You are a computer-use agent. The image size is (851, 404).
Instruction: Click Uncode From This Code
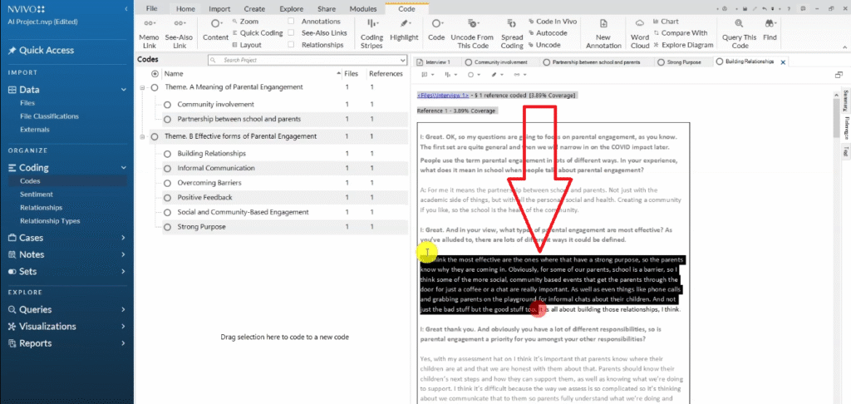[472, 25]
